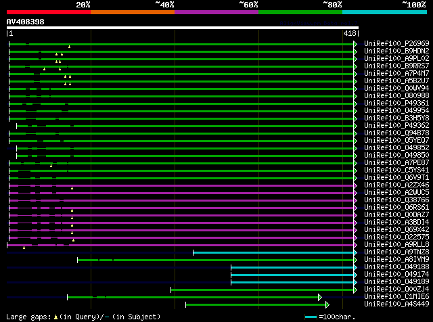433x322 pixels.
Task: Select the UniRef100_P49361 entry
Action: [x=396, y=103]
